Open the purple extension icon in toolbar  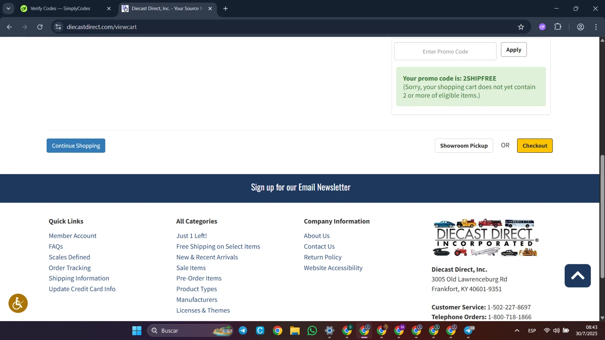pyautogui.click(x=542, y=27)
